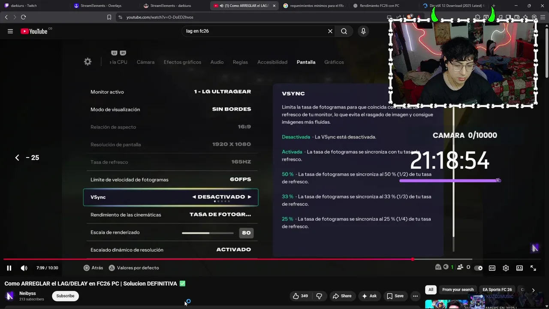Mute the video volume speaker icon
Image resolution: width=549 pixels, height=309 pixels.
[24, 268]
